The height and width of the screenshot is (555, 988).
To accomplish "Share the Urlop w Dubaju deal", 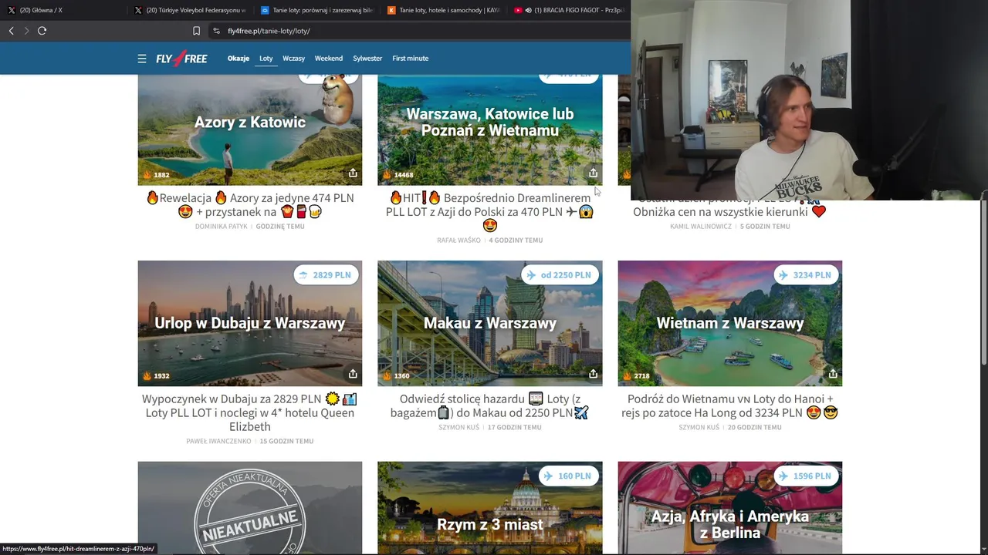I will coord(353,374).
